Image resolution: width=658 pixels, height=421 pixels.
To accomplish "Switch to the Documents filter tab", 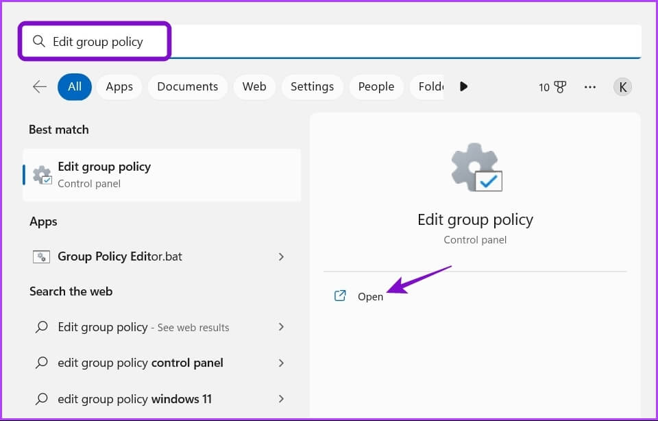I will tap(188, 87).
